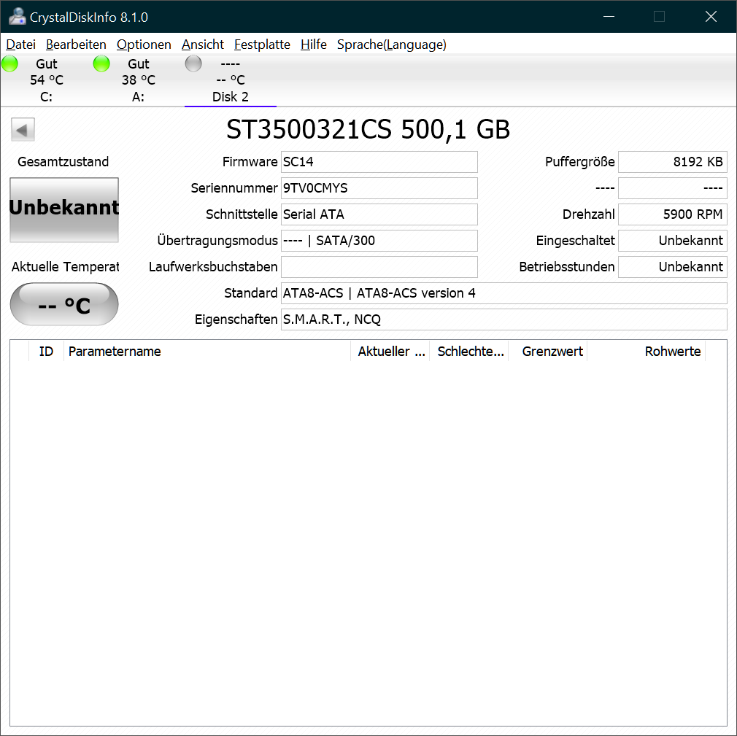Click the Drehzahl label
The width and height of the screenshot is (737, 736).
pyautogui.click(x=588, y=214)
